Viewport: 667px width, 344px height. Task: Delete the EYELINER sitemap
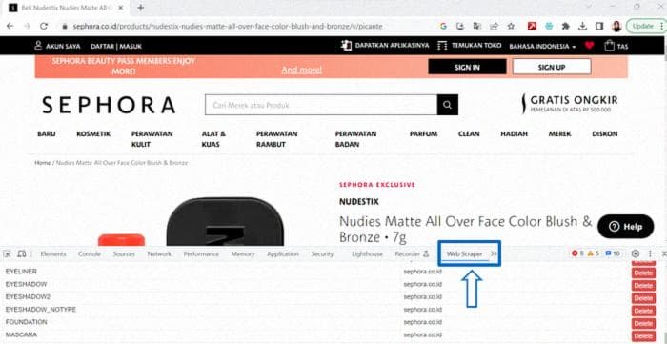(x=643, y=273)
